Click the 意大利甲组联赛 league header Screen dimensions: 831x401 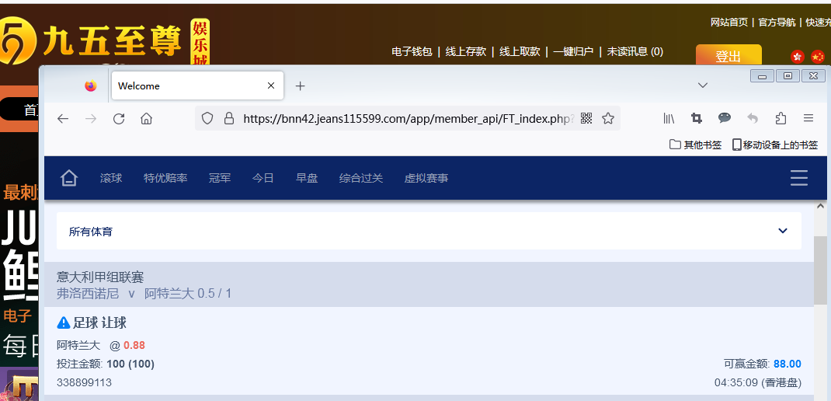[100, 277]
